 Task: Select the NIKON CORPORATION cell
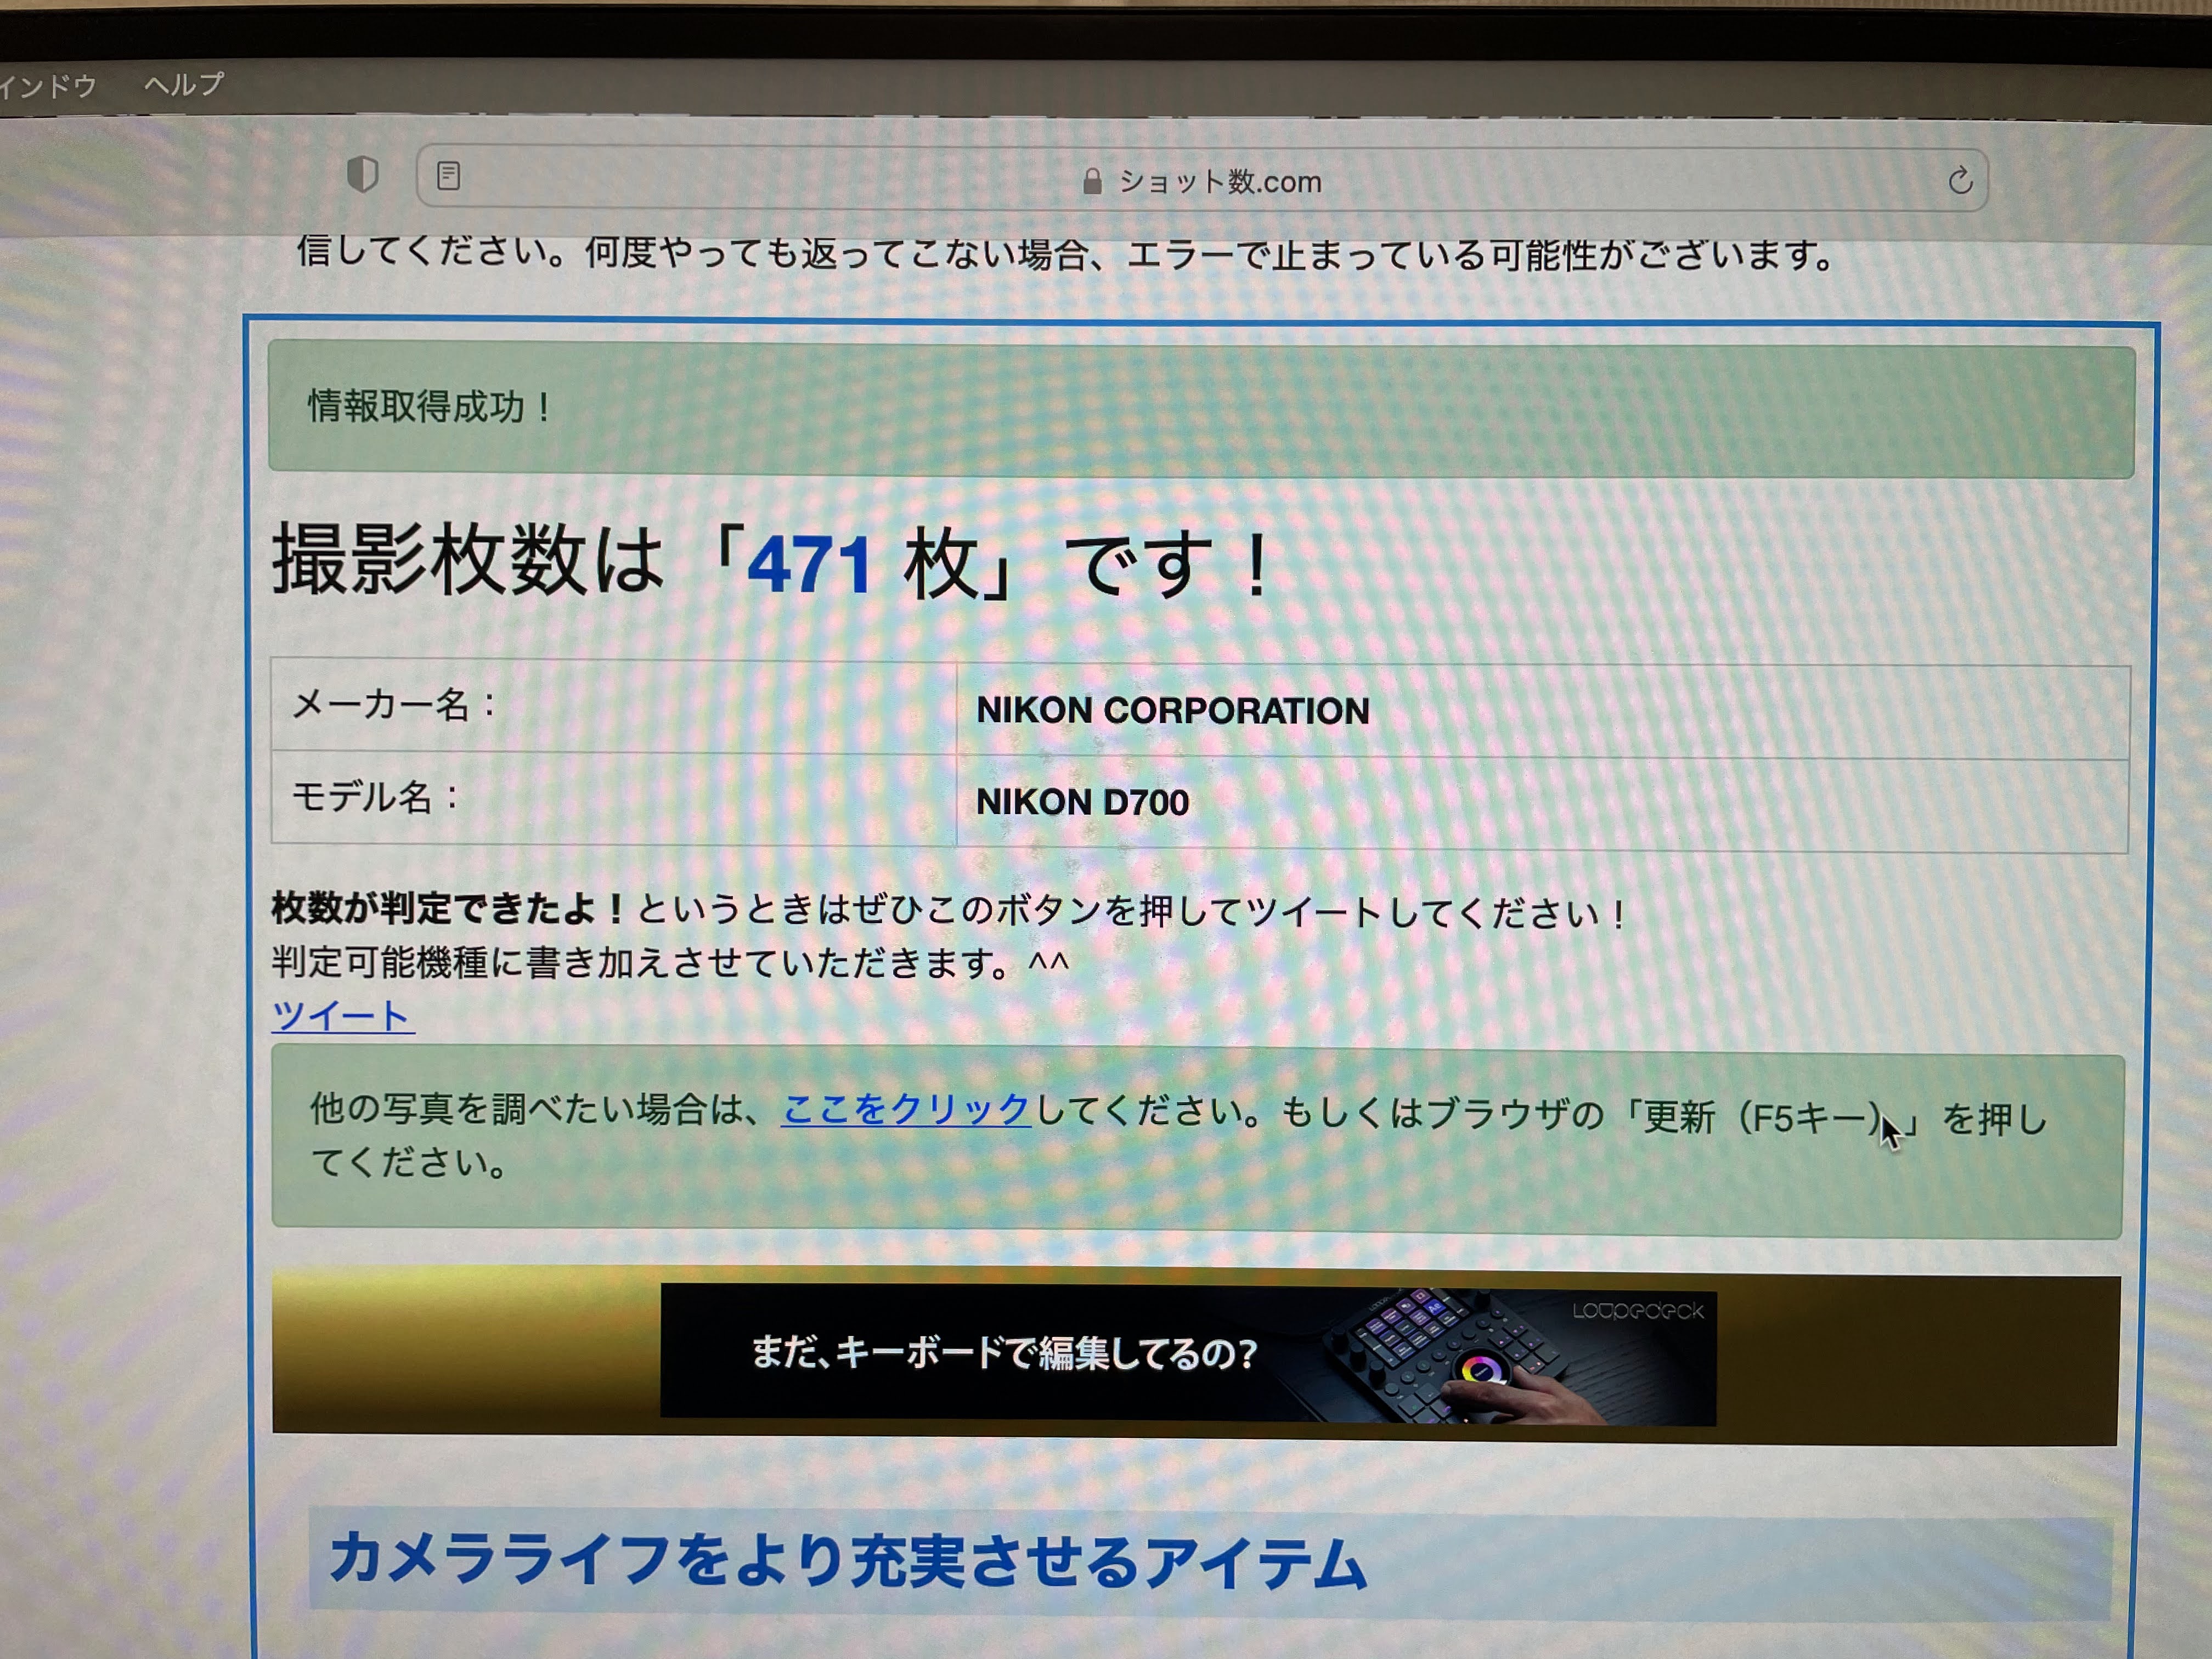click(x=1542, y=711)
